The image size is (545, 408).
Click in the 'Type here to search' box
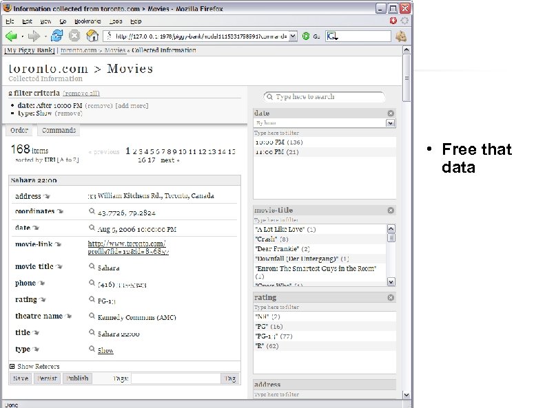324,97
